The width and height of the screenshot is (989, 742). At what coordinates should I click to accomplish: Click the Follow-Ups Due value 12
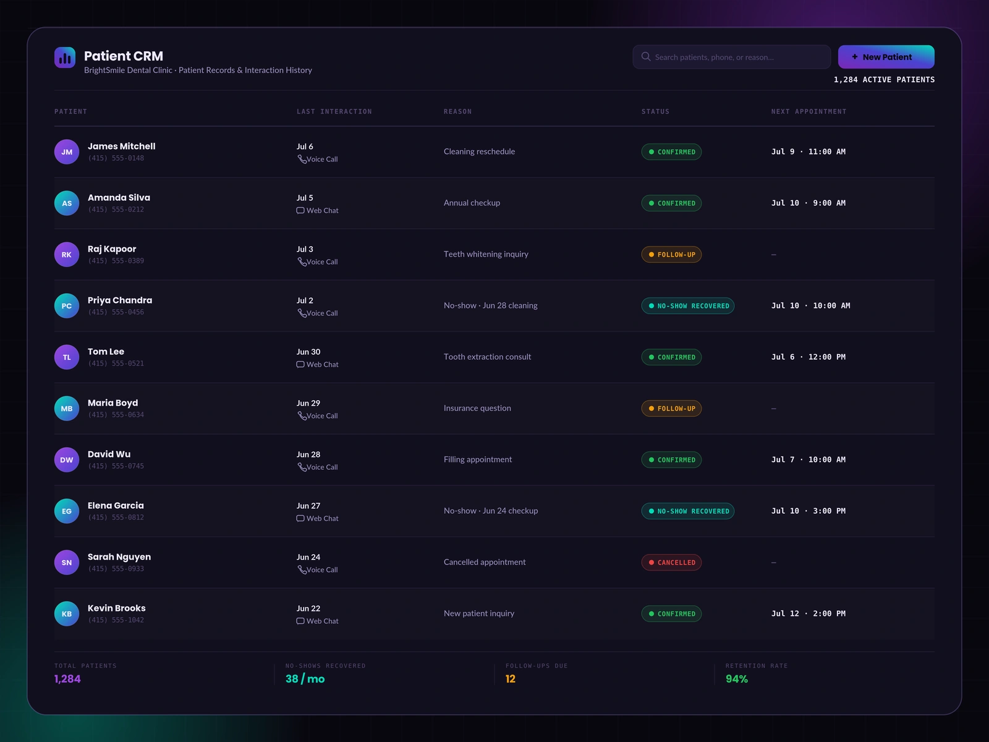pyautogui.click(x=511, y=679)
